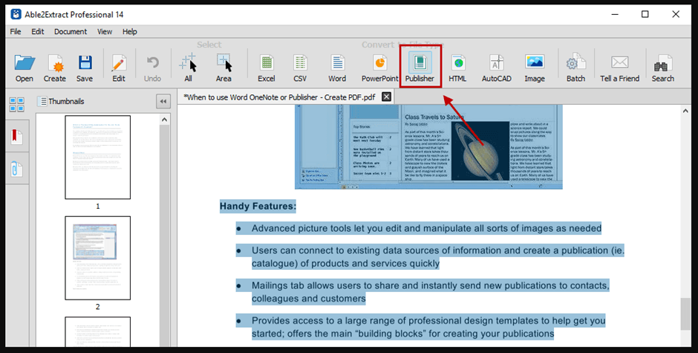Viewport: 698px width, 353px height.
Task: Minimize the Able2Extract window
Action: 615,14
